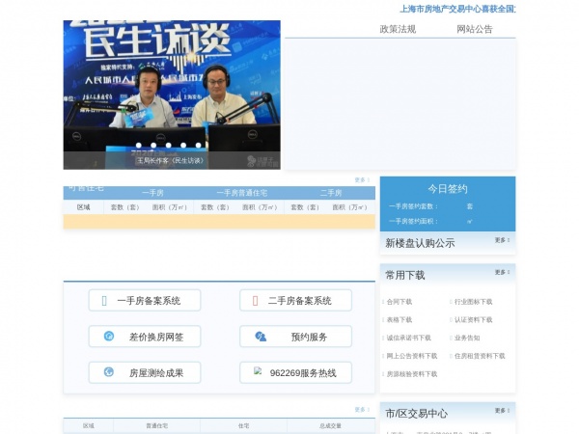Viewport: 579px width, 434px height.
Task: Open the 认证资料下载 link
Action: tap(474, 320)
